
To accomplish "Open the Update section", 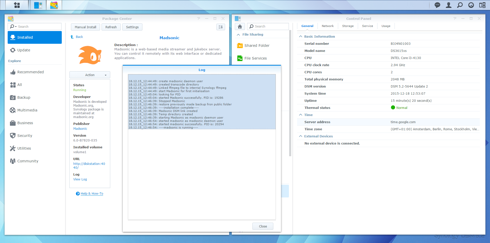I will click(35, 50).
